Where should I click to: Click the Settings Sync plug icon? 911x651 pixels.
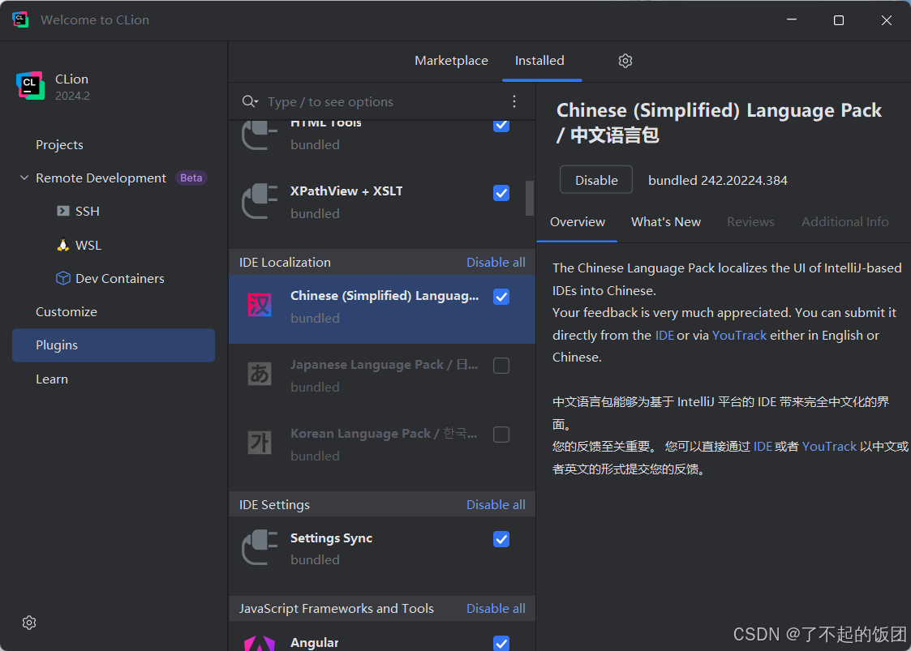point(260,548)
